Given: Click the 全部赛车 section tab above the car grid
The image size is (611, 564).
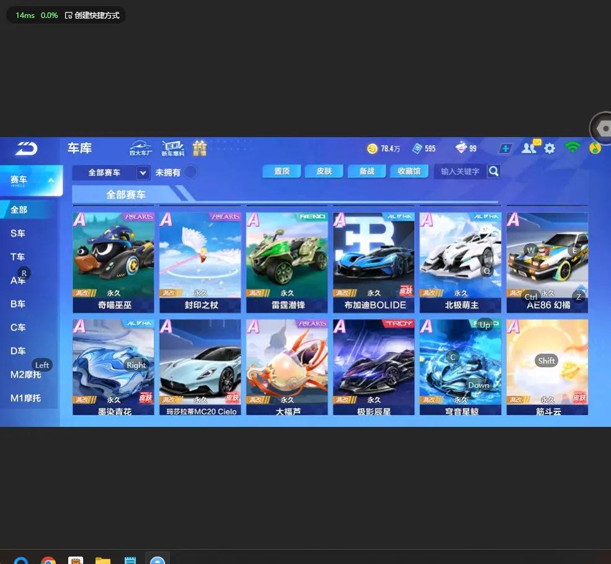Looking at the screenshot, I should pos(126,194).
